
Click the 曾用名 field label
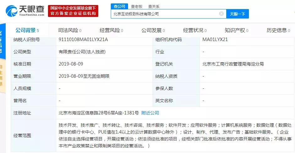20,101
